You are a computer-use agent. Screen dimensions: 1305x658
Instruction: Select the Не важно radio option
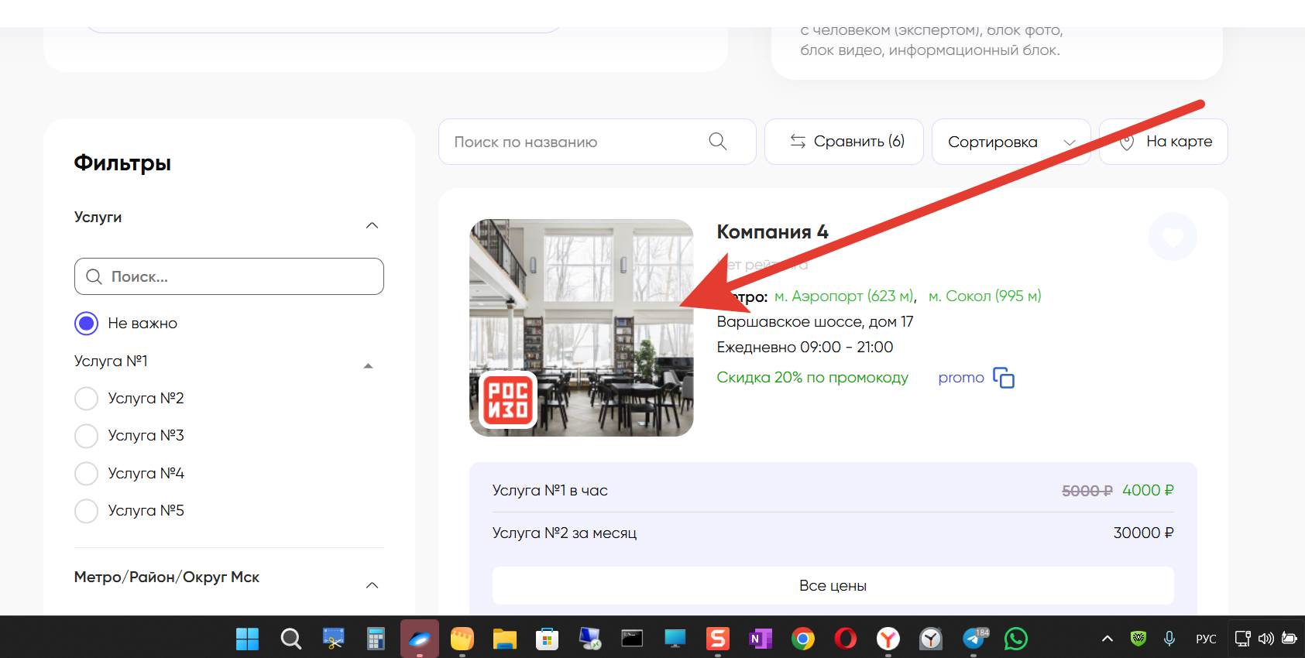pos(87,324)
